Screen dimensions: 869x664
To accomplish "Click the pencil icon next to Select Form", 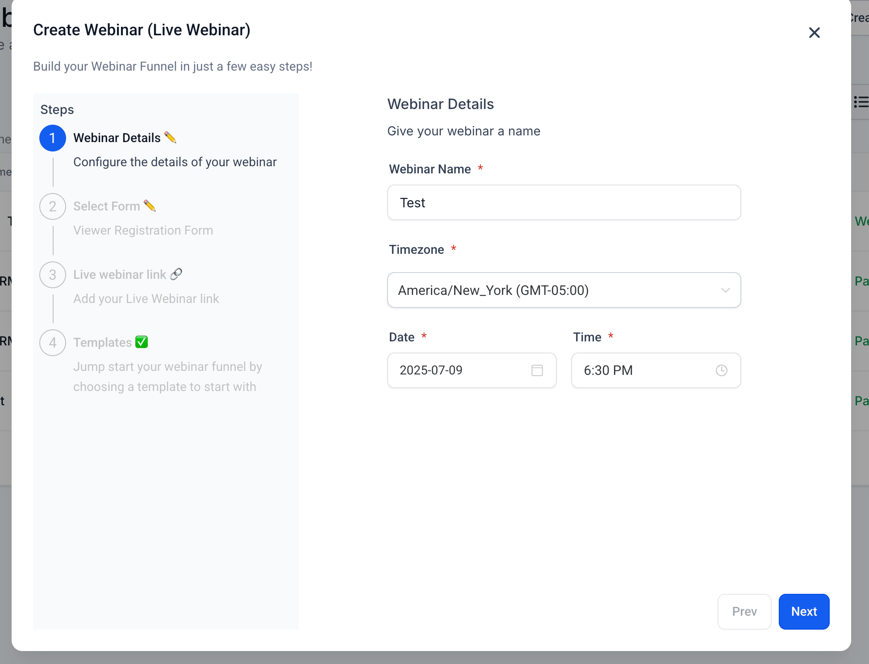I will tap(150, 206).
